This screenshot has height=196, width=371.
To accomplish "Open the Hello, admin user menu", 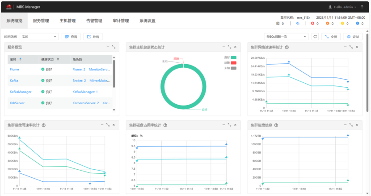I will [x=342, y=7].
